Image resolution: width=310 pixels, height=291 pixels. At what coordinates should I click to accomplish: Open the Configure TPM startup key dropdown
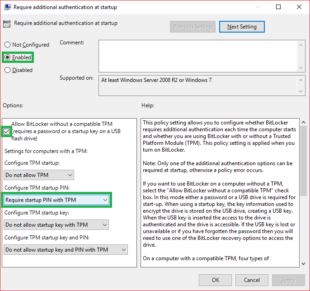(x=56, y=224)
